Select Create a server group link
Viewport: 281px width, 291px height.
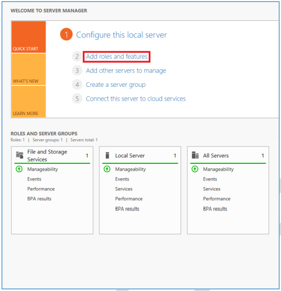(116, 85)
